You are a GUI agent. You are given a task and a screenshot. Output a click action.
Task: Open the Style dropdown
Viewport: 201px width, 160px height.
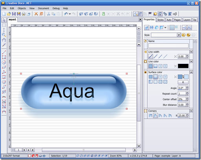click(x=179, y=35)
